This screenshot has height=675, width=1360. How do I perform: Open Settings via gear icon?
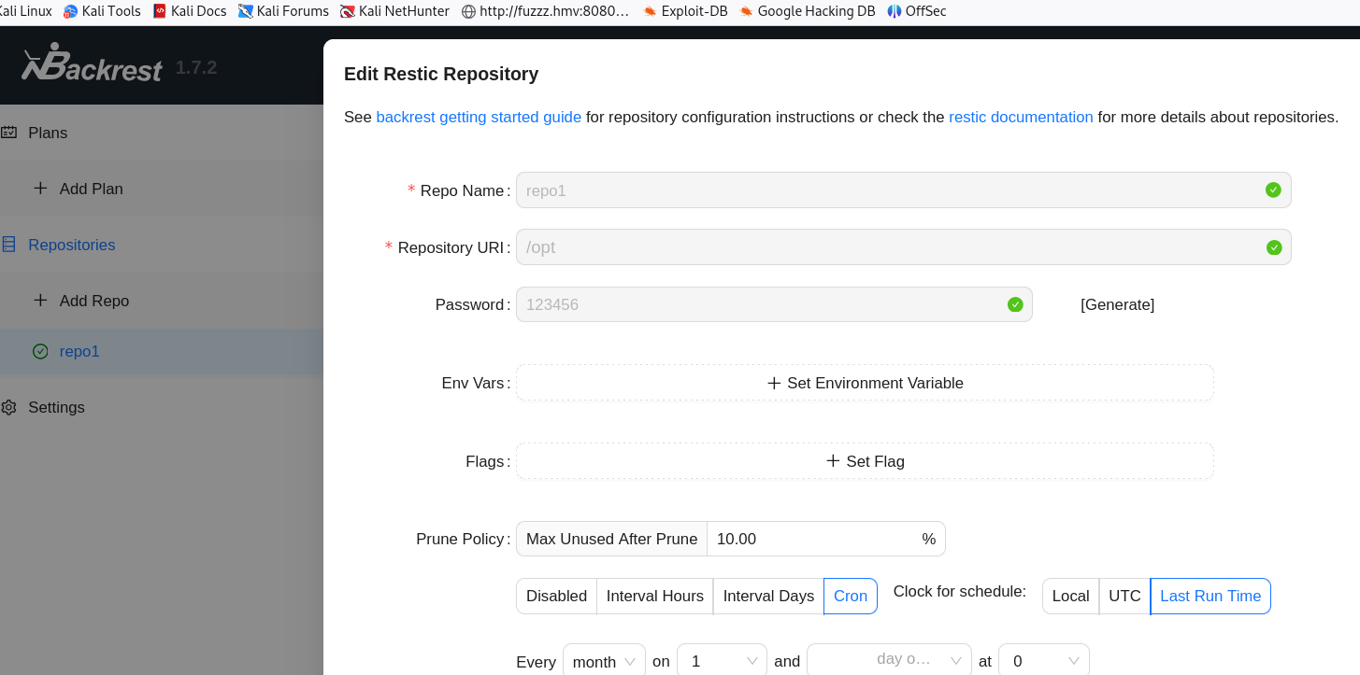click(8, 407)
